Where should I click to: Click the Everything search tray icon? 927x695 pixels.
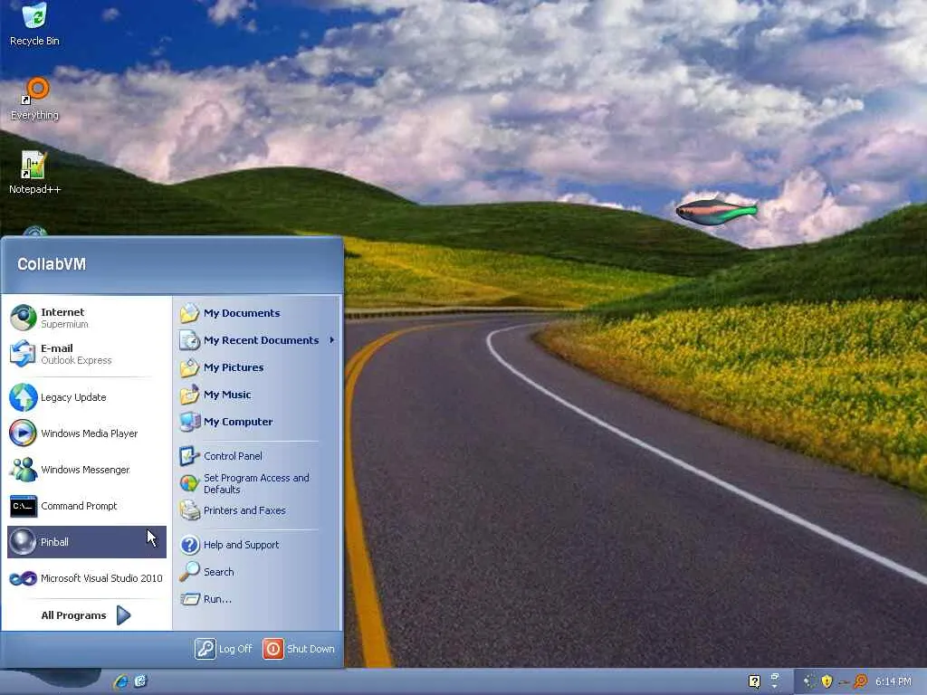[x=861, y=681]
